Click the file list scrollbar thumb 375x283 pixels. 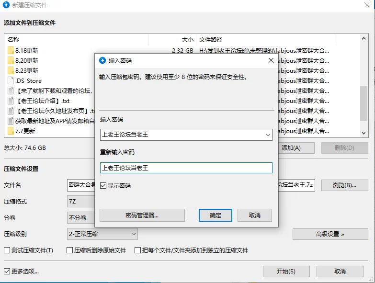pos(364,103)
